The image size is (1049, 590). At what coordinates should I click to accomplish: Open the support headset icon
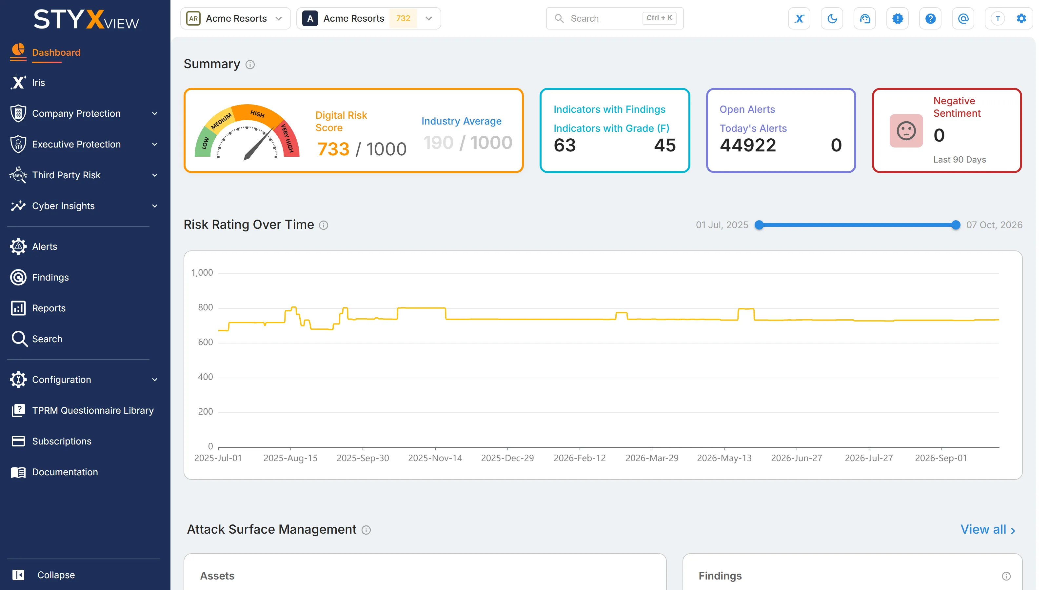864,18
